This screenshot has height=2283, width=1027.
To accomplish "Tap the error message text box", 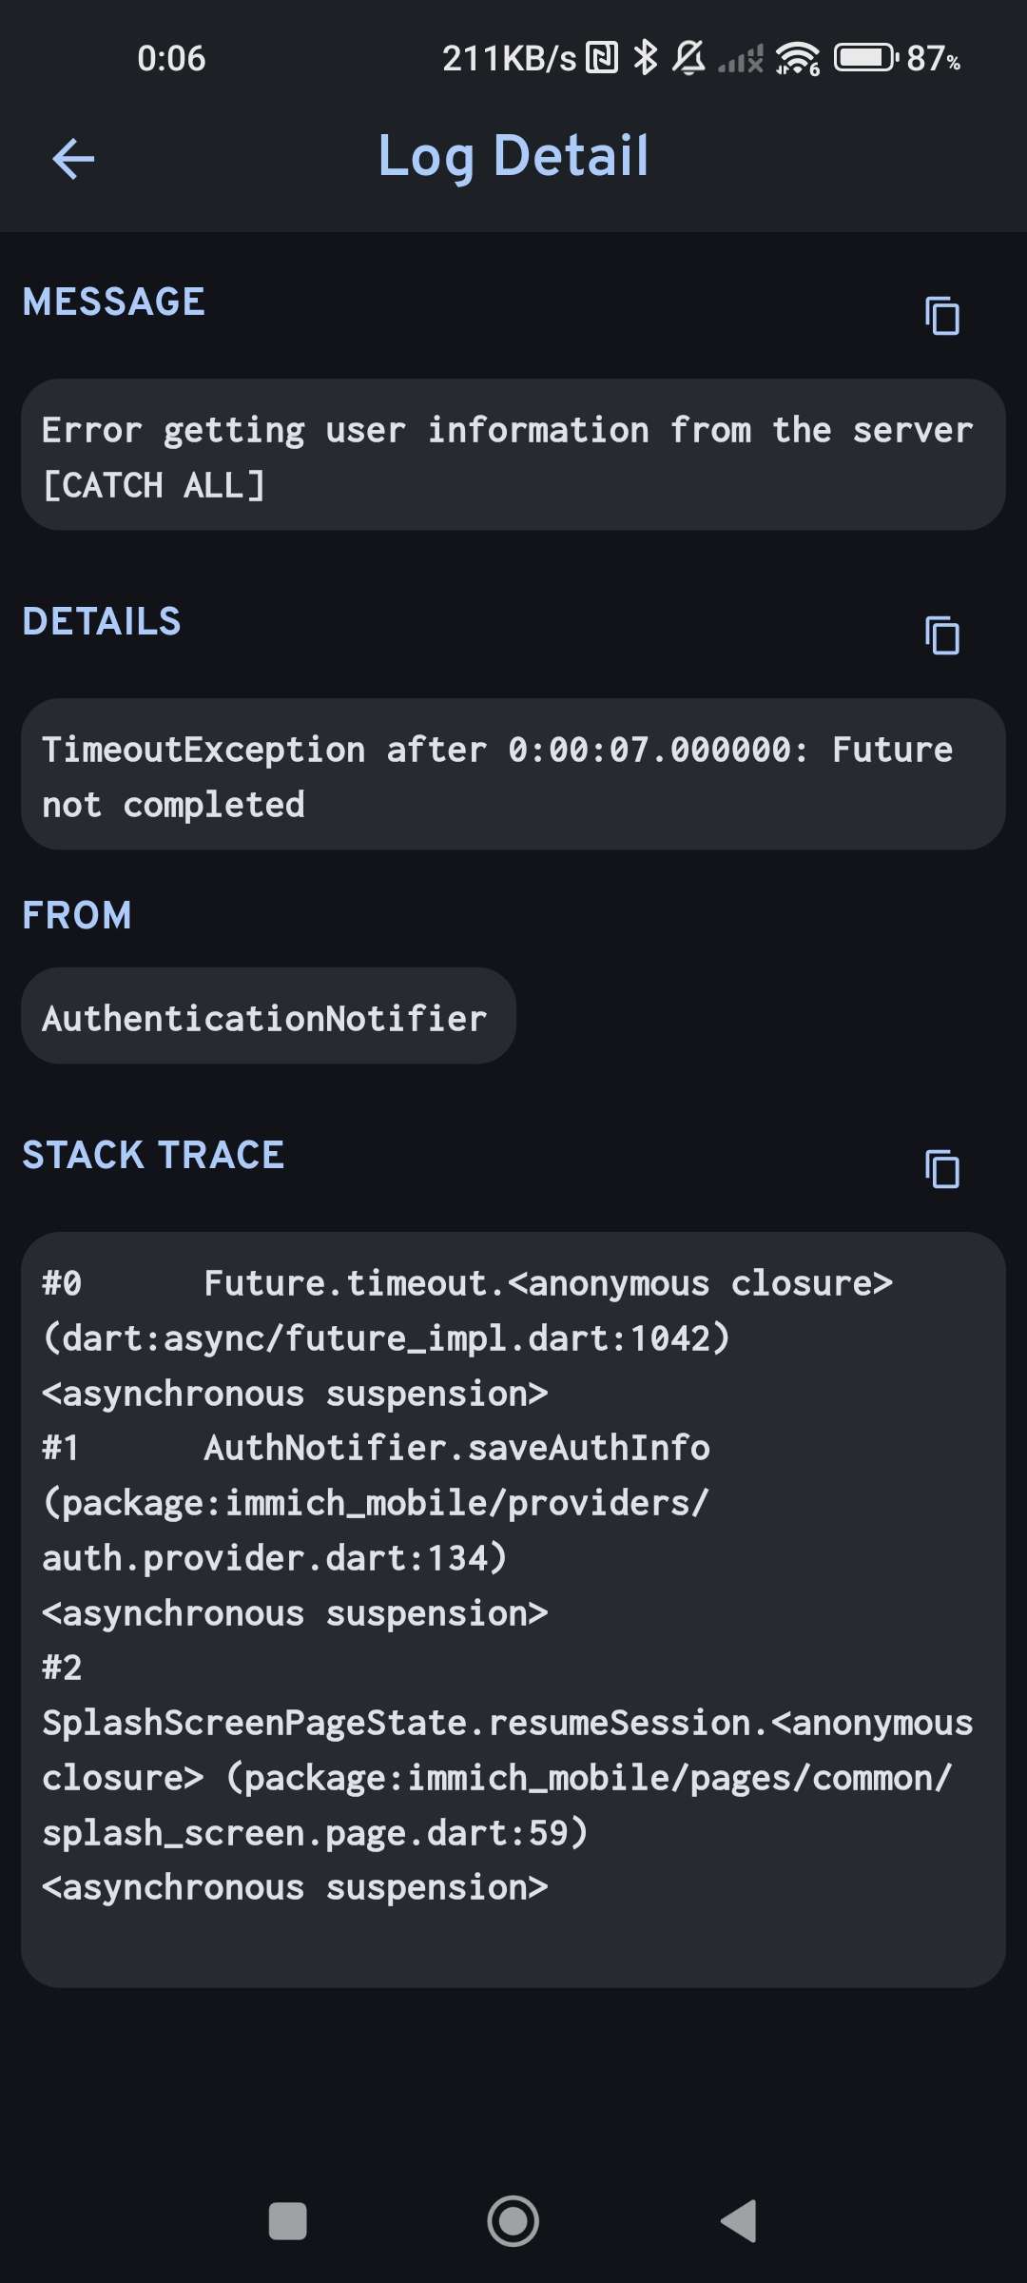I will (513, 456).
